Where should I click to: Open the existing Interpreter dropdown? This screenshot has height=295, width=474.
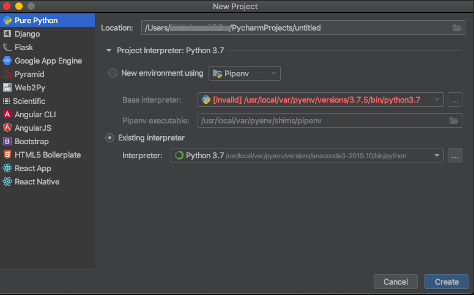[307, 156]
